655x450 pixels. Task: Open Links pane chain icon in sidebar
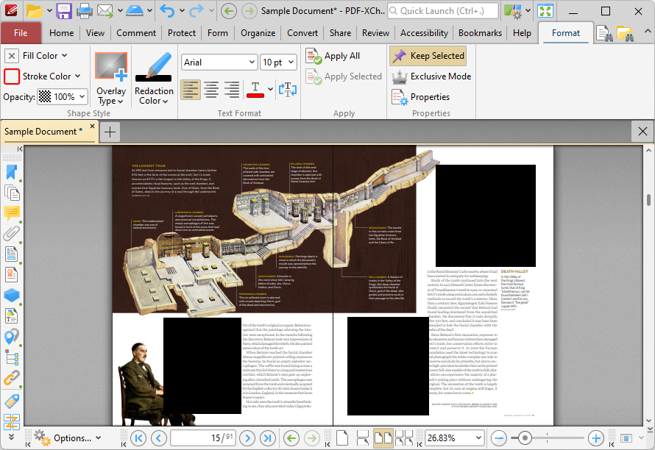[x=12, y=378]
